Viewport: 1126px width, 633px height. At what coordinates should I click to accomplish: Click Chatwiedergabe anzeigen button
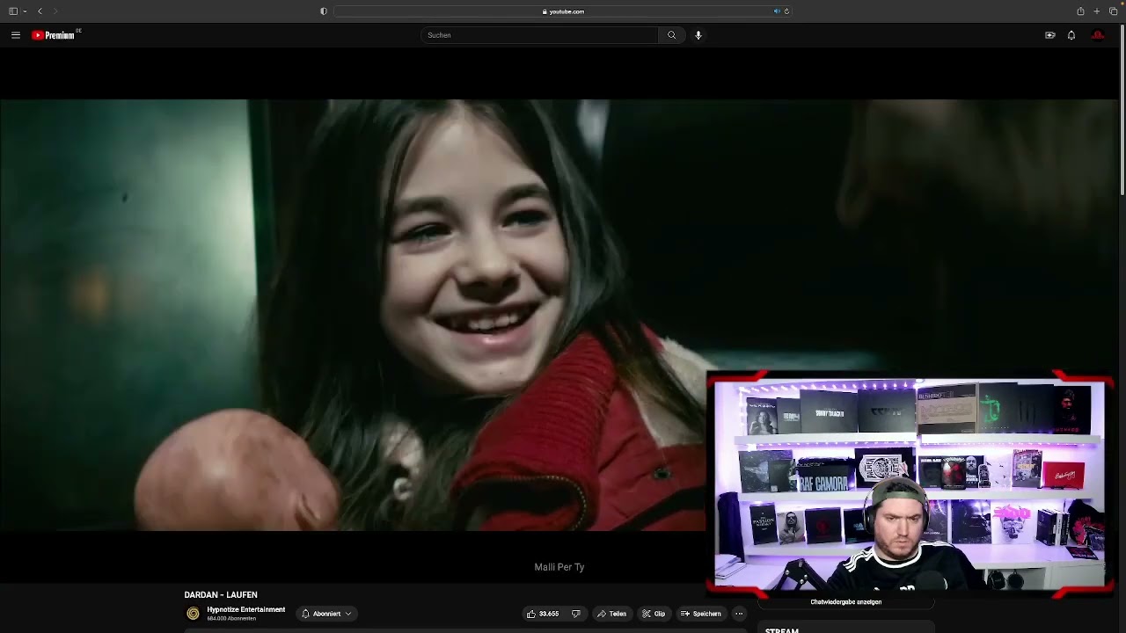846,602
